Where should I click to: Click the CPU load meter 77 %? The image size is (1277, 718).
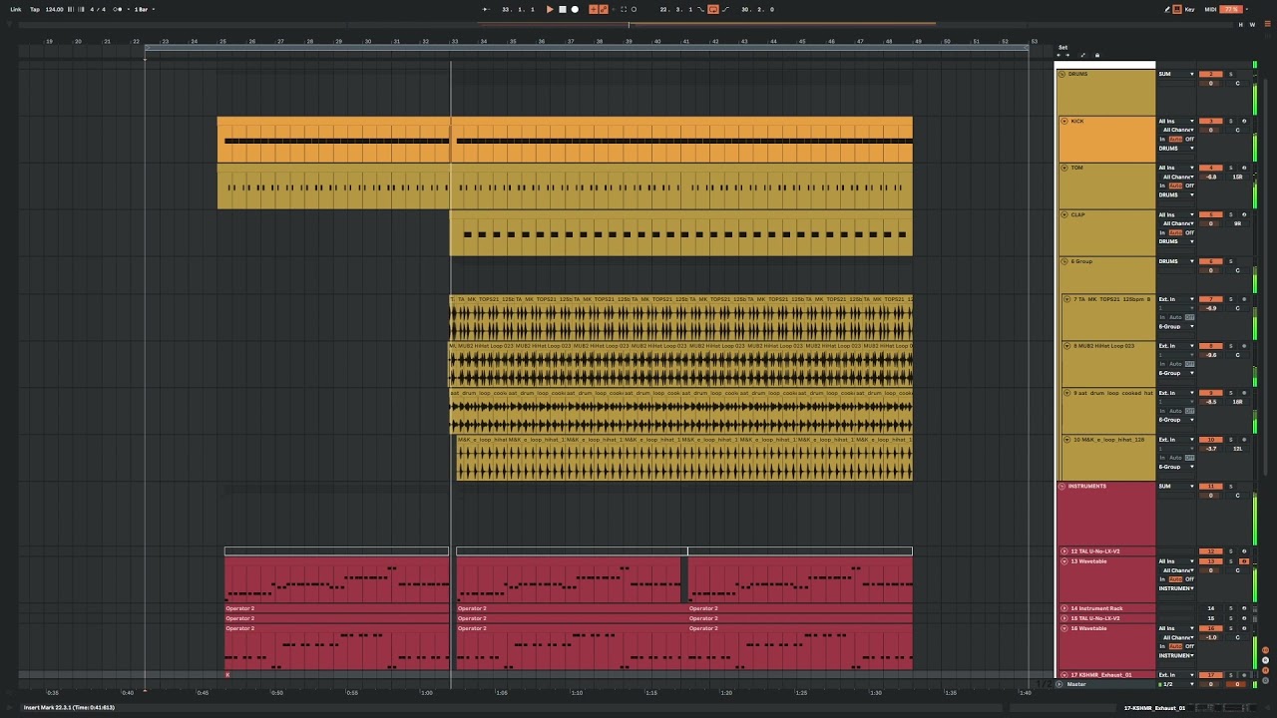1230,9
